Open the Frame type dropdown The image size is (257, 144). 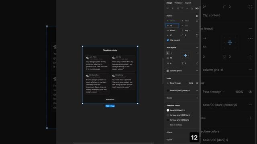(x=170, y=16)
